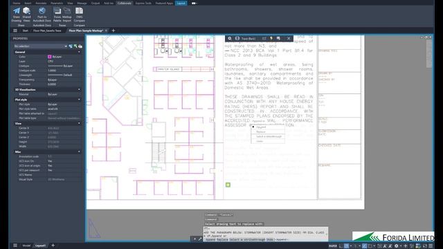Click the Append option in command line
This screenshot has height=249, width=443.
(210, 240)
